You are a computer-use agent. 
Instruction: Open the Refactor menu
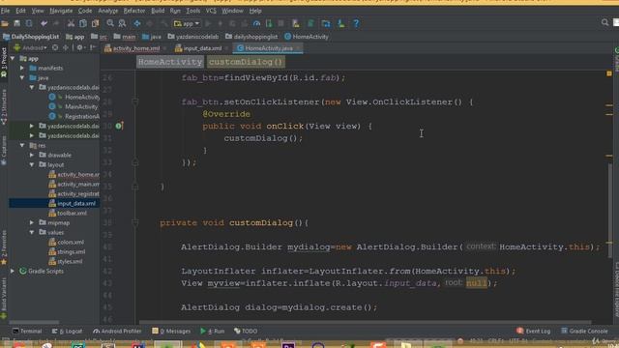coord(134,11)
